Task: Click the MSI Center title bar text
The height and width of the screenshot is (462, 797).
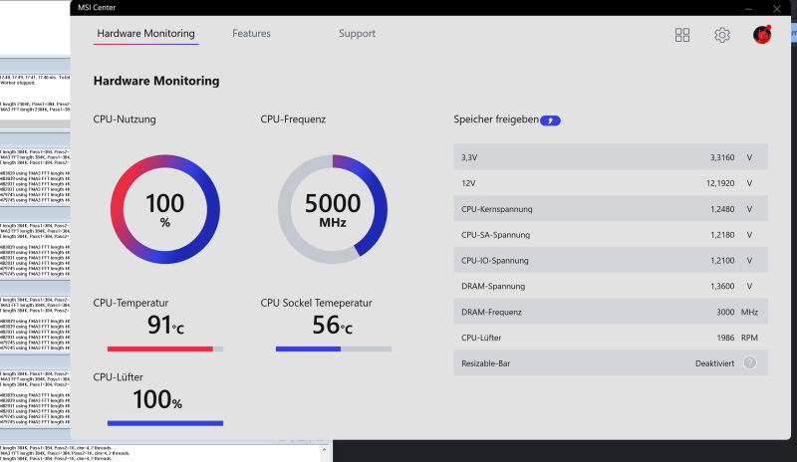Action: [x=97, y=8]
